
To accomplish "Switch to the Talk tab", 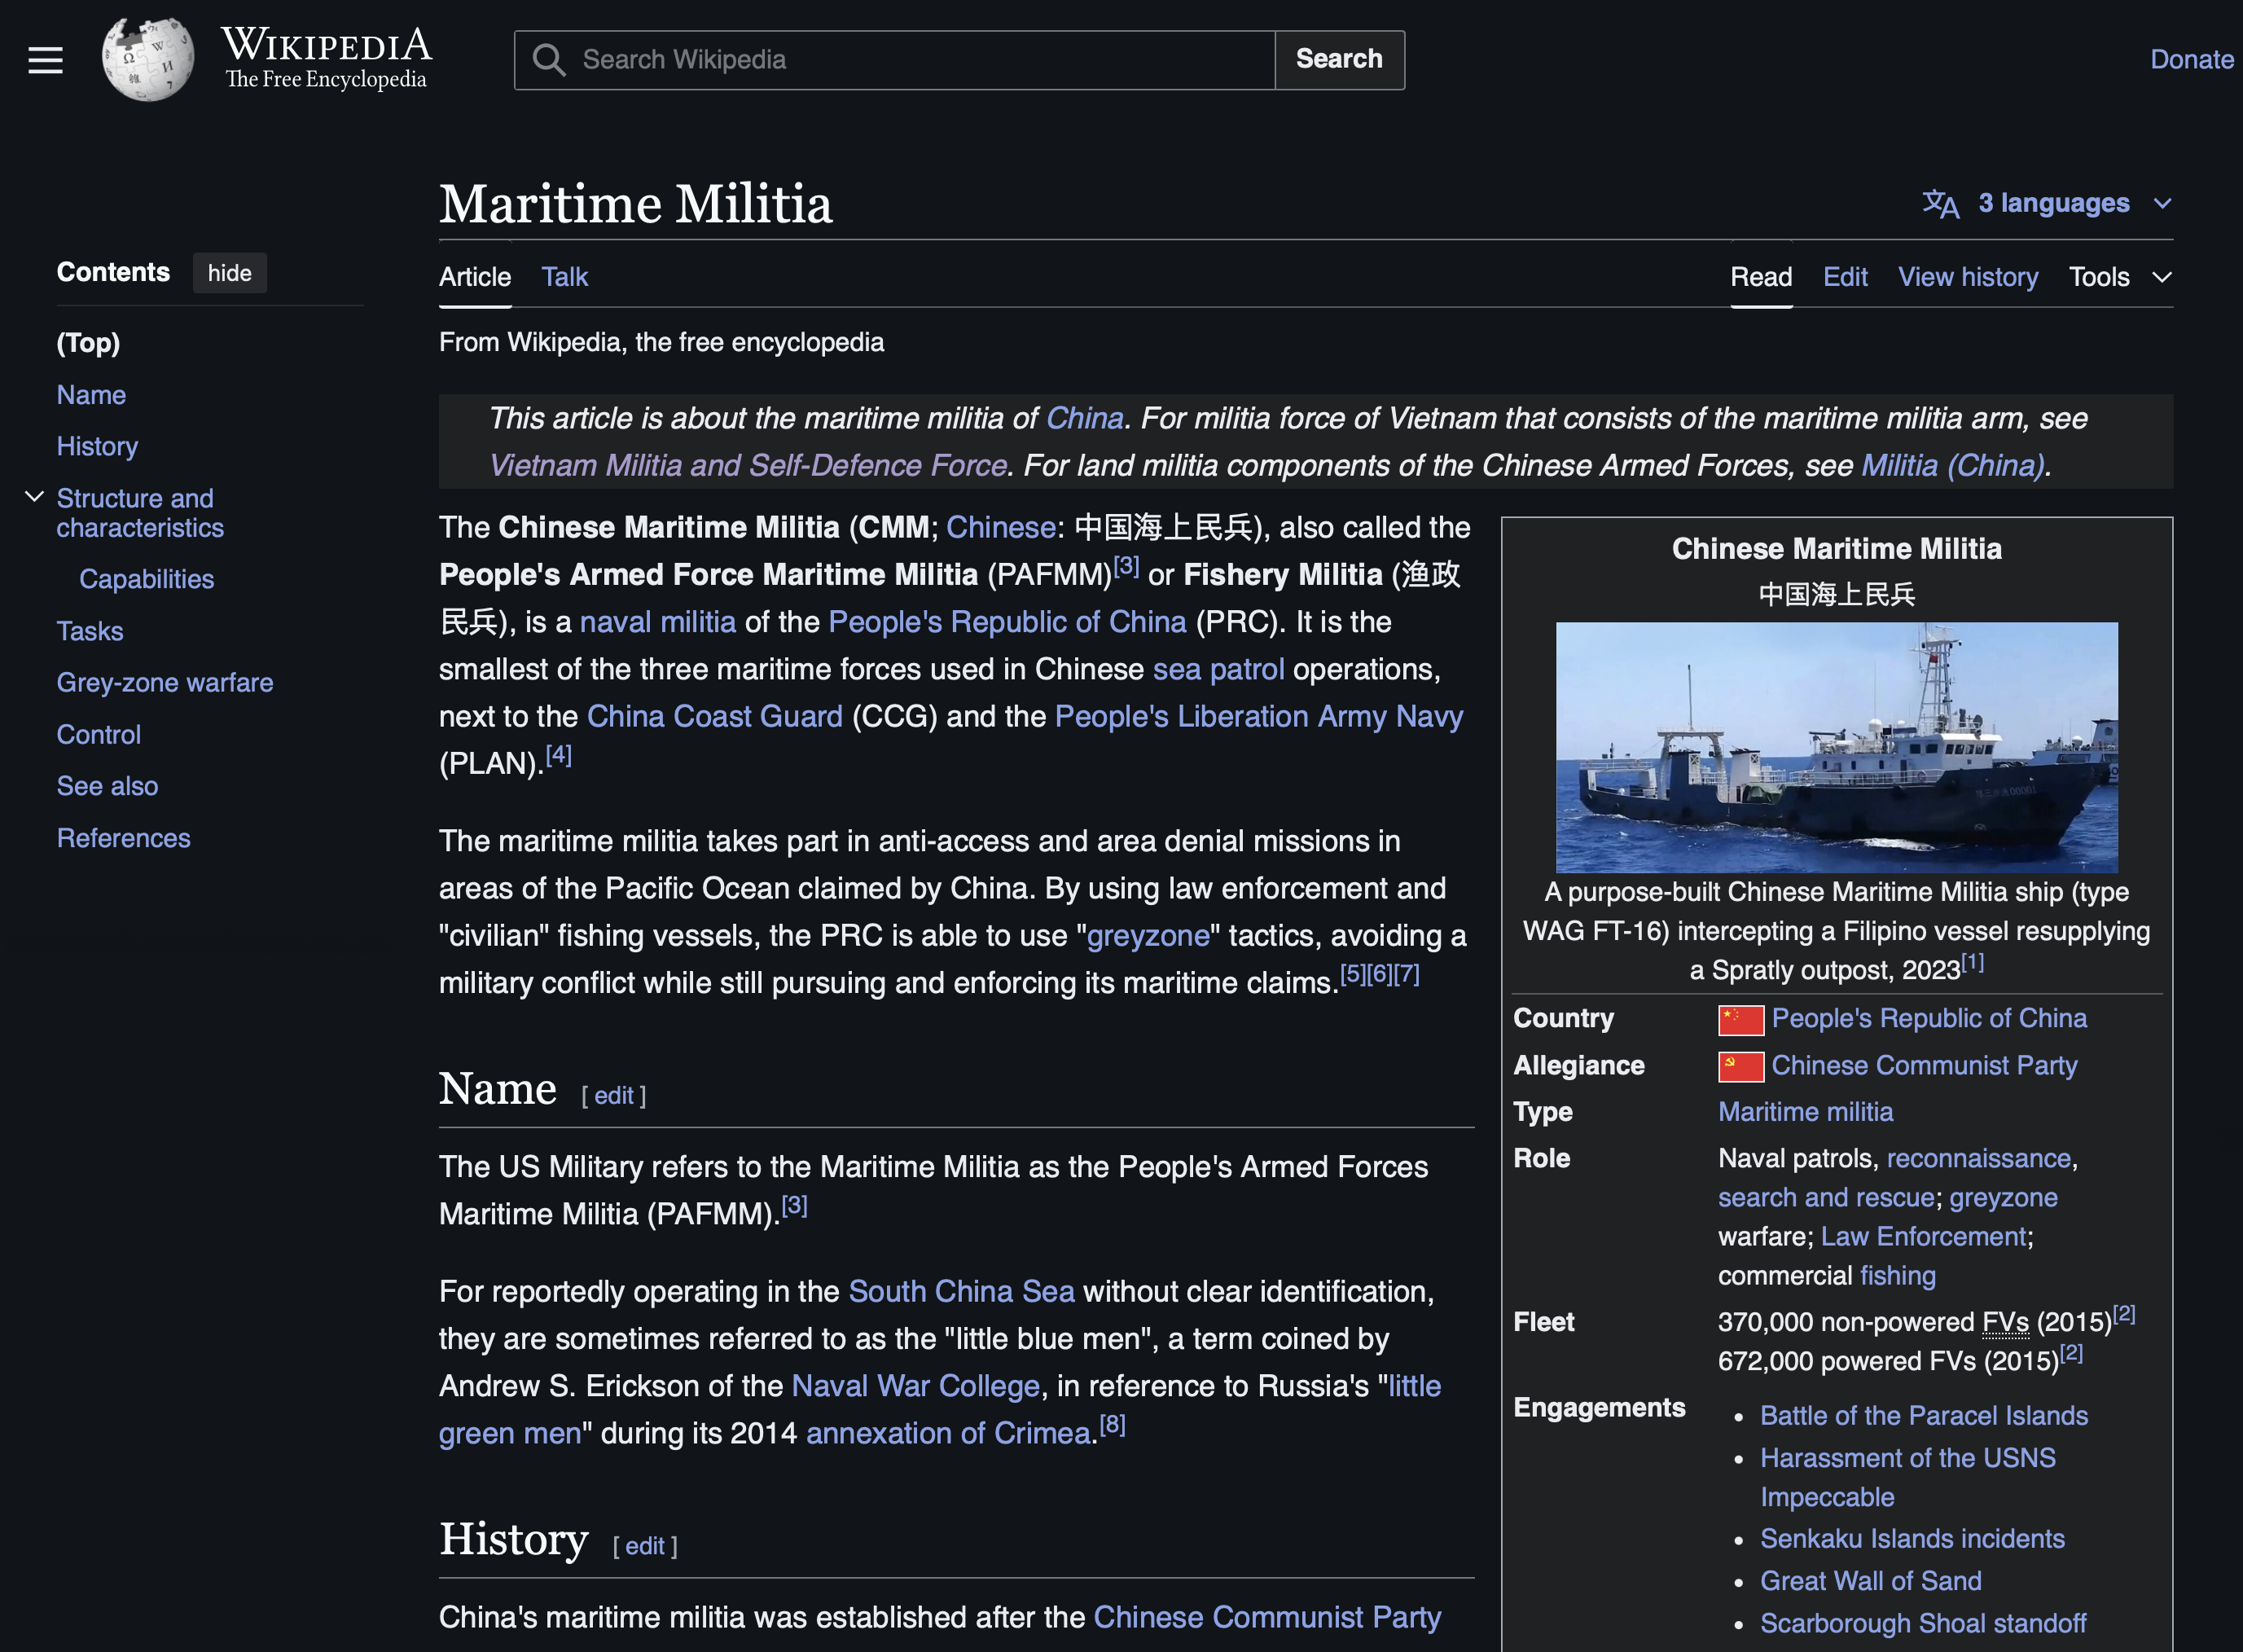I will pyautogui.click(x=564, y=277).
